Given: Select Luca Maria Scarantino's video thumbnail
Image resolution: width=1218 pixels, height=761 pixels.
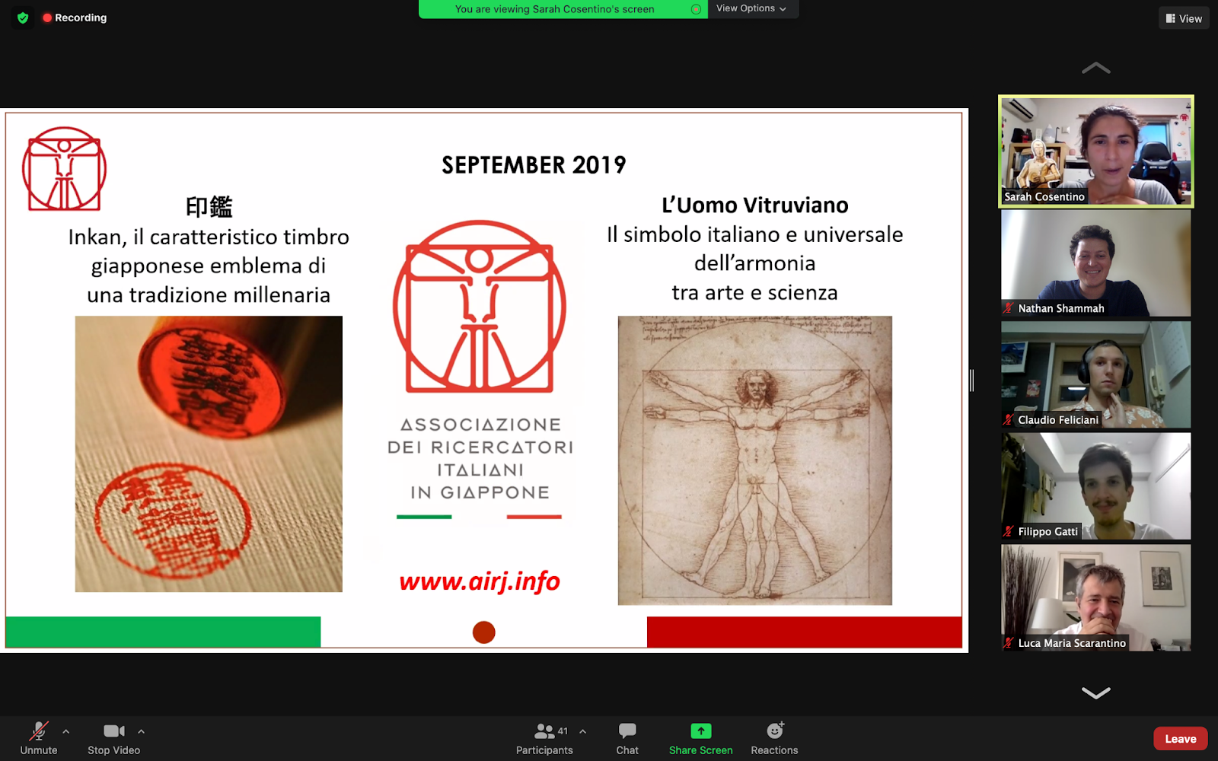Looking at the screenshot, I should (1096, 597).
